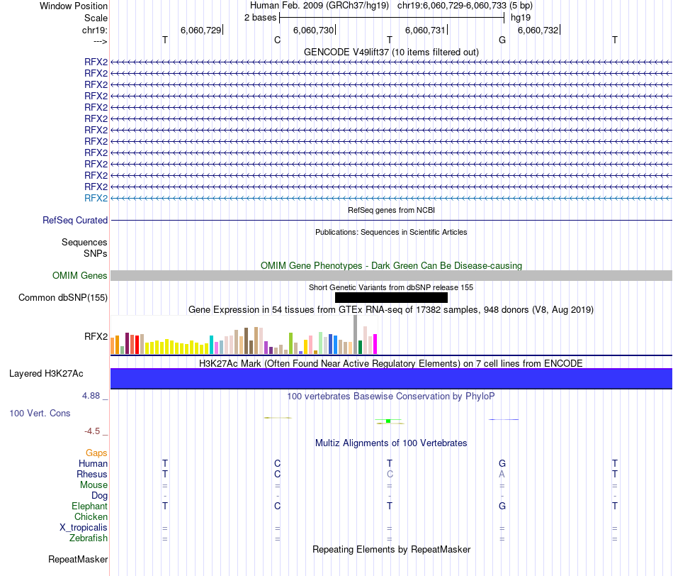Click the H3K27Ac Mark ENCODE track title
Image resolution: width=673 pixels, height=576 pixels.
(391, 364)
